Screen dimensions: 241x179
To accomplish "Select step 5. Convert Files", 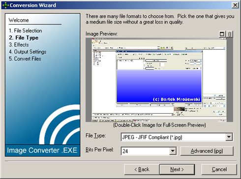I will click(25, 59).
